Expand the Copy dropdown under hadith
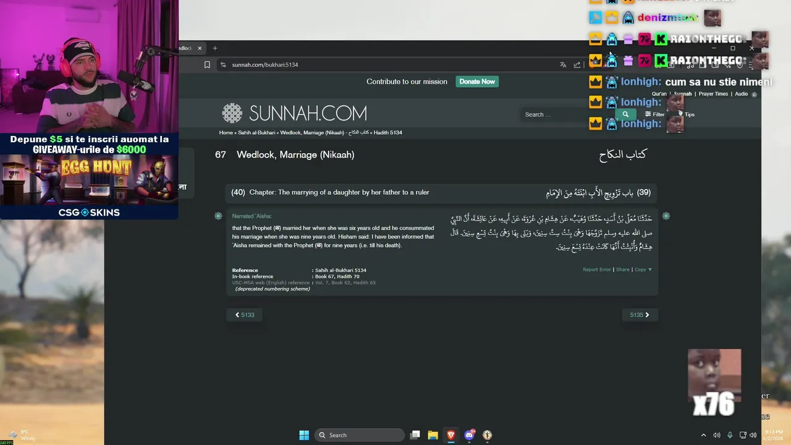The image size is (791, 445). [643, 269]
